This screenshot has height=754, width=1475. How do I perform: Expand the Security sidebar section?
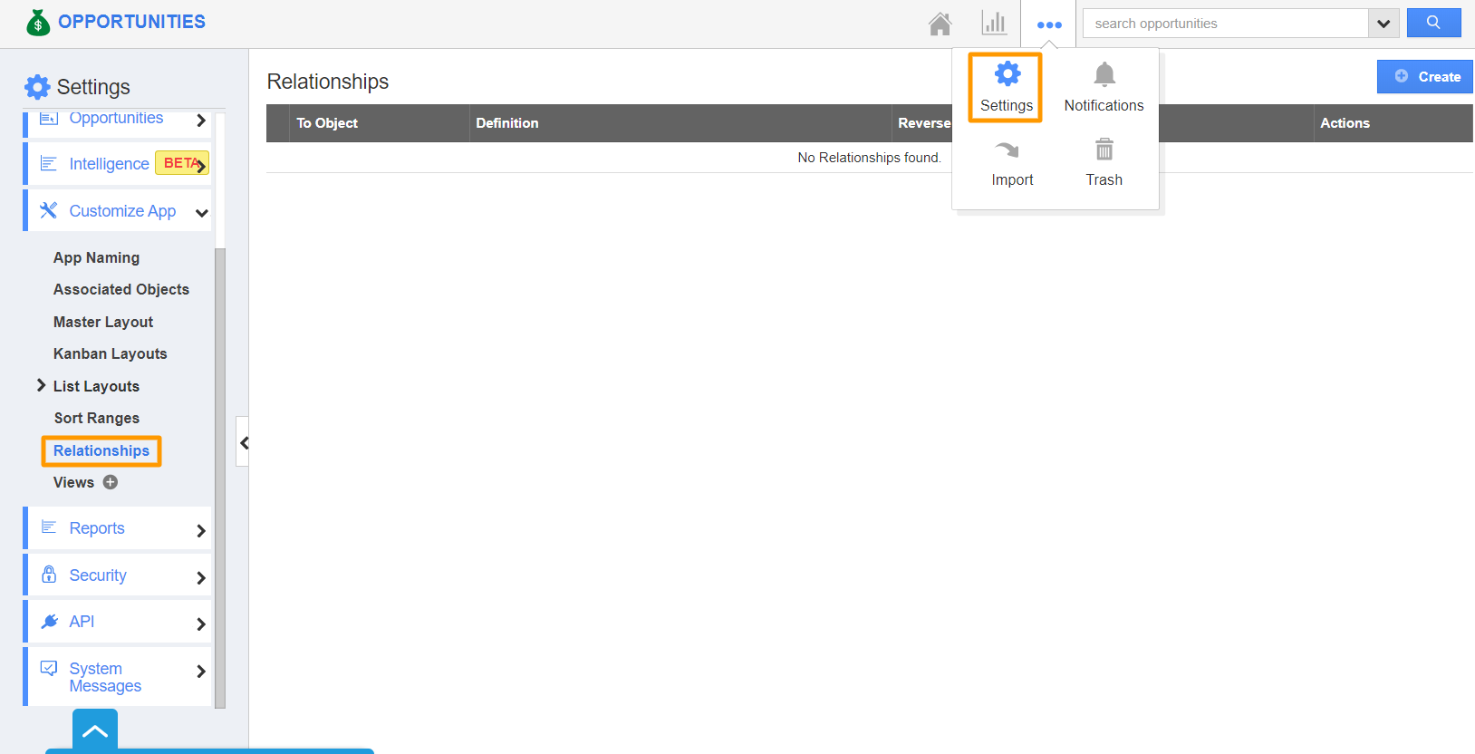pyautogui.click(x=118, y=575)
